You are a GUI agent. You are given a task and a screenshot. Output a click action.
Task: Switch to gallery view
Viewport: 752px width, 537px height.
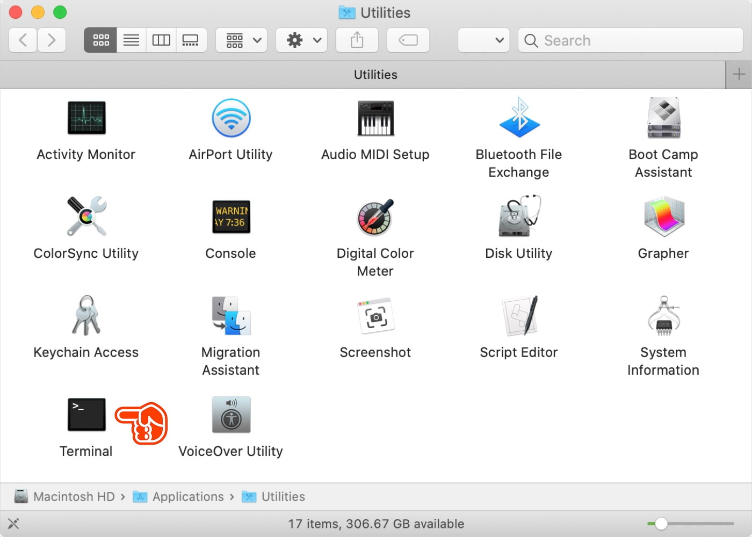(x=191, y=40)
